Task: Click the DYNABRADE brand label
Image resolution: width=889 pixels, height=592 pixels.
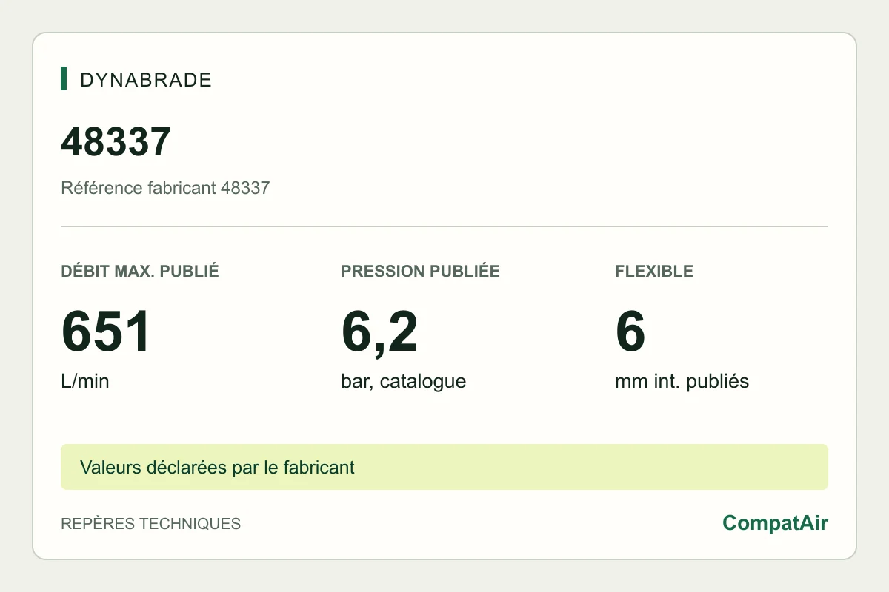Action: (x=146, y=80)
